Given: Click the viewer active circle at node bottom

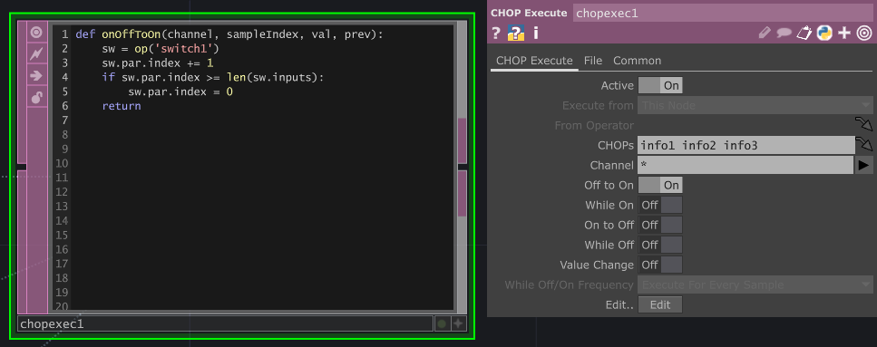Looking at the screenshot, I should point(442,323).
